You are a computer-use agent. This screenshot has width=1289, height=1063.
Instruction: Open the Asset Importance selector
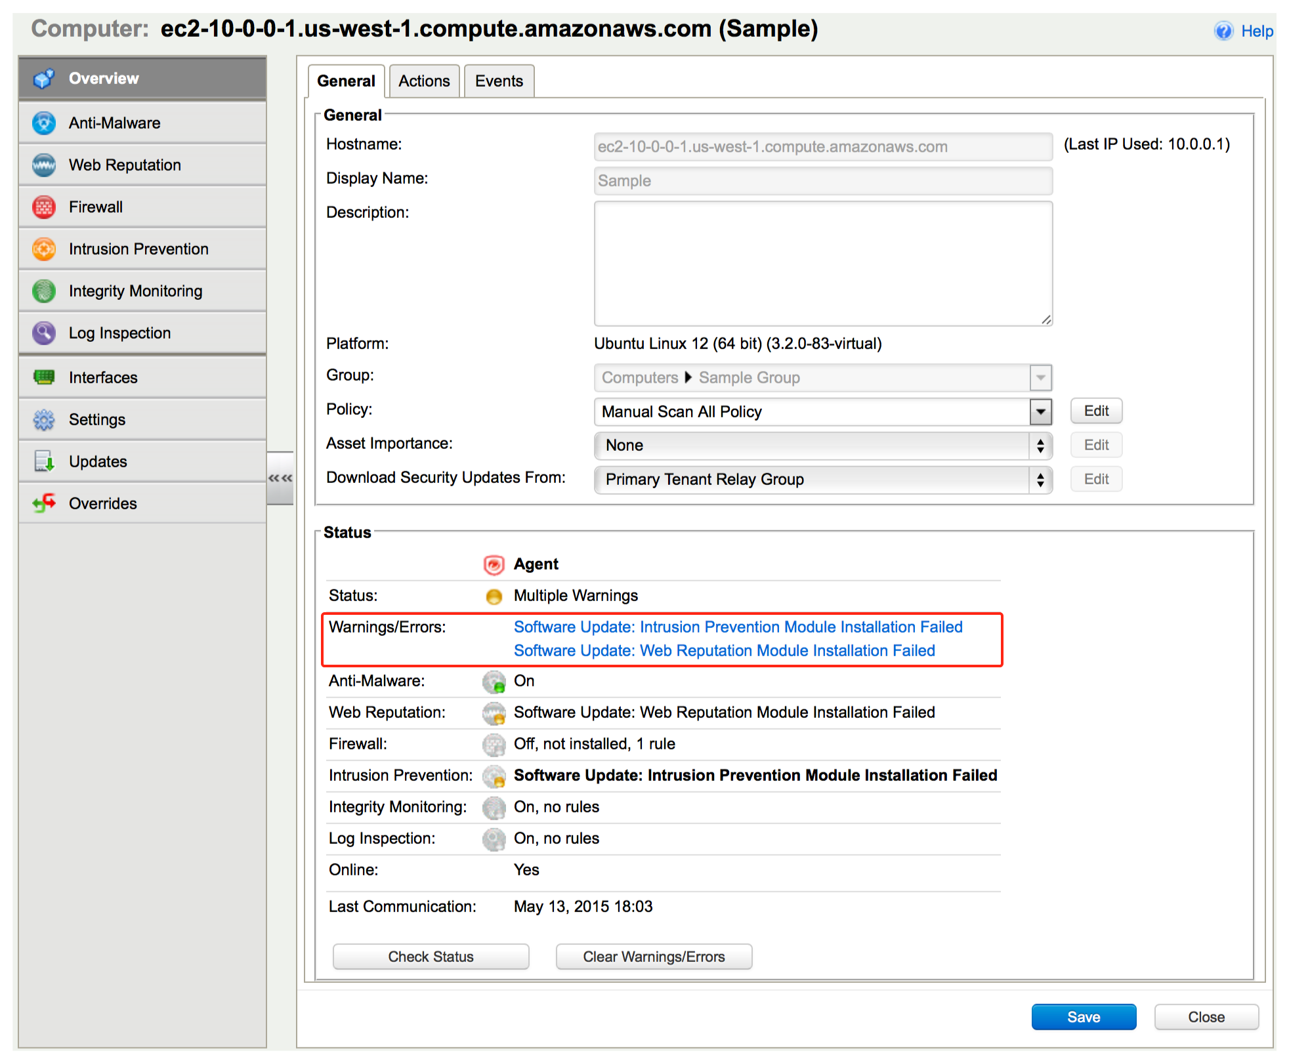point(823,446)
